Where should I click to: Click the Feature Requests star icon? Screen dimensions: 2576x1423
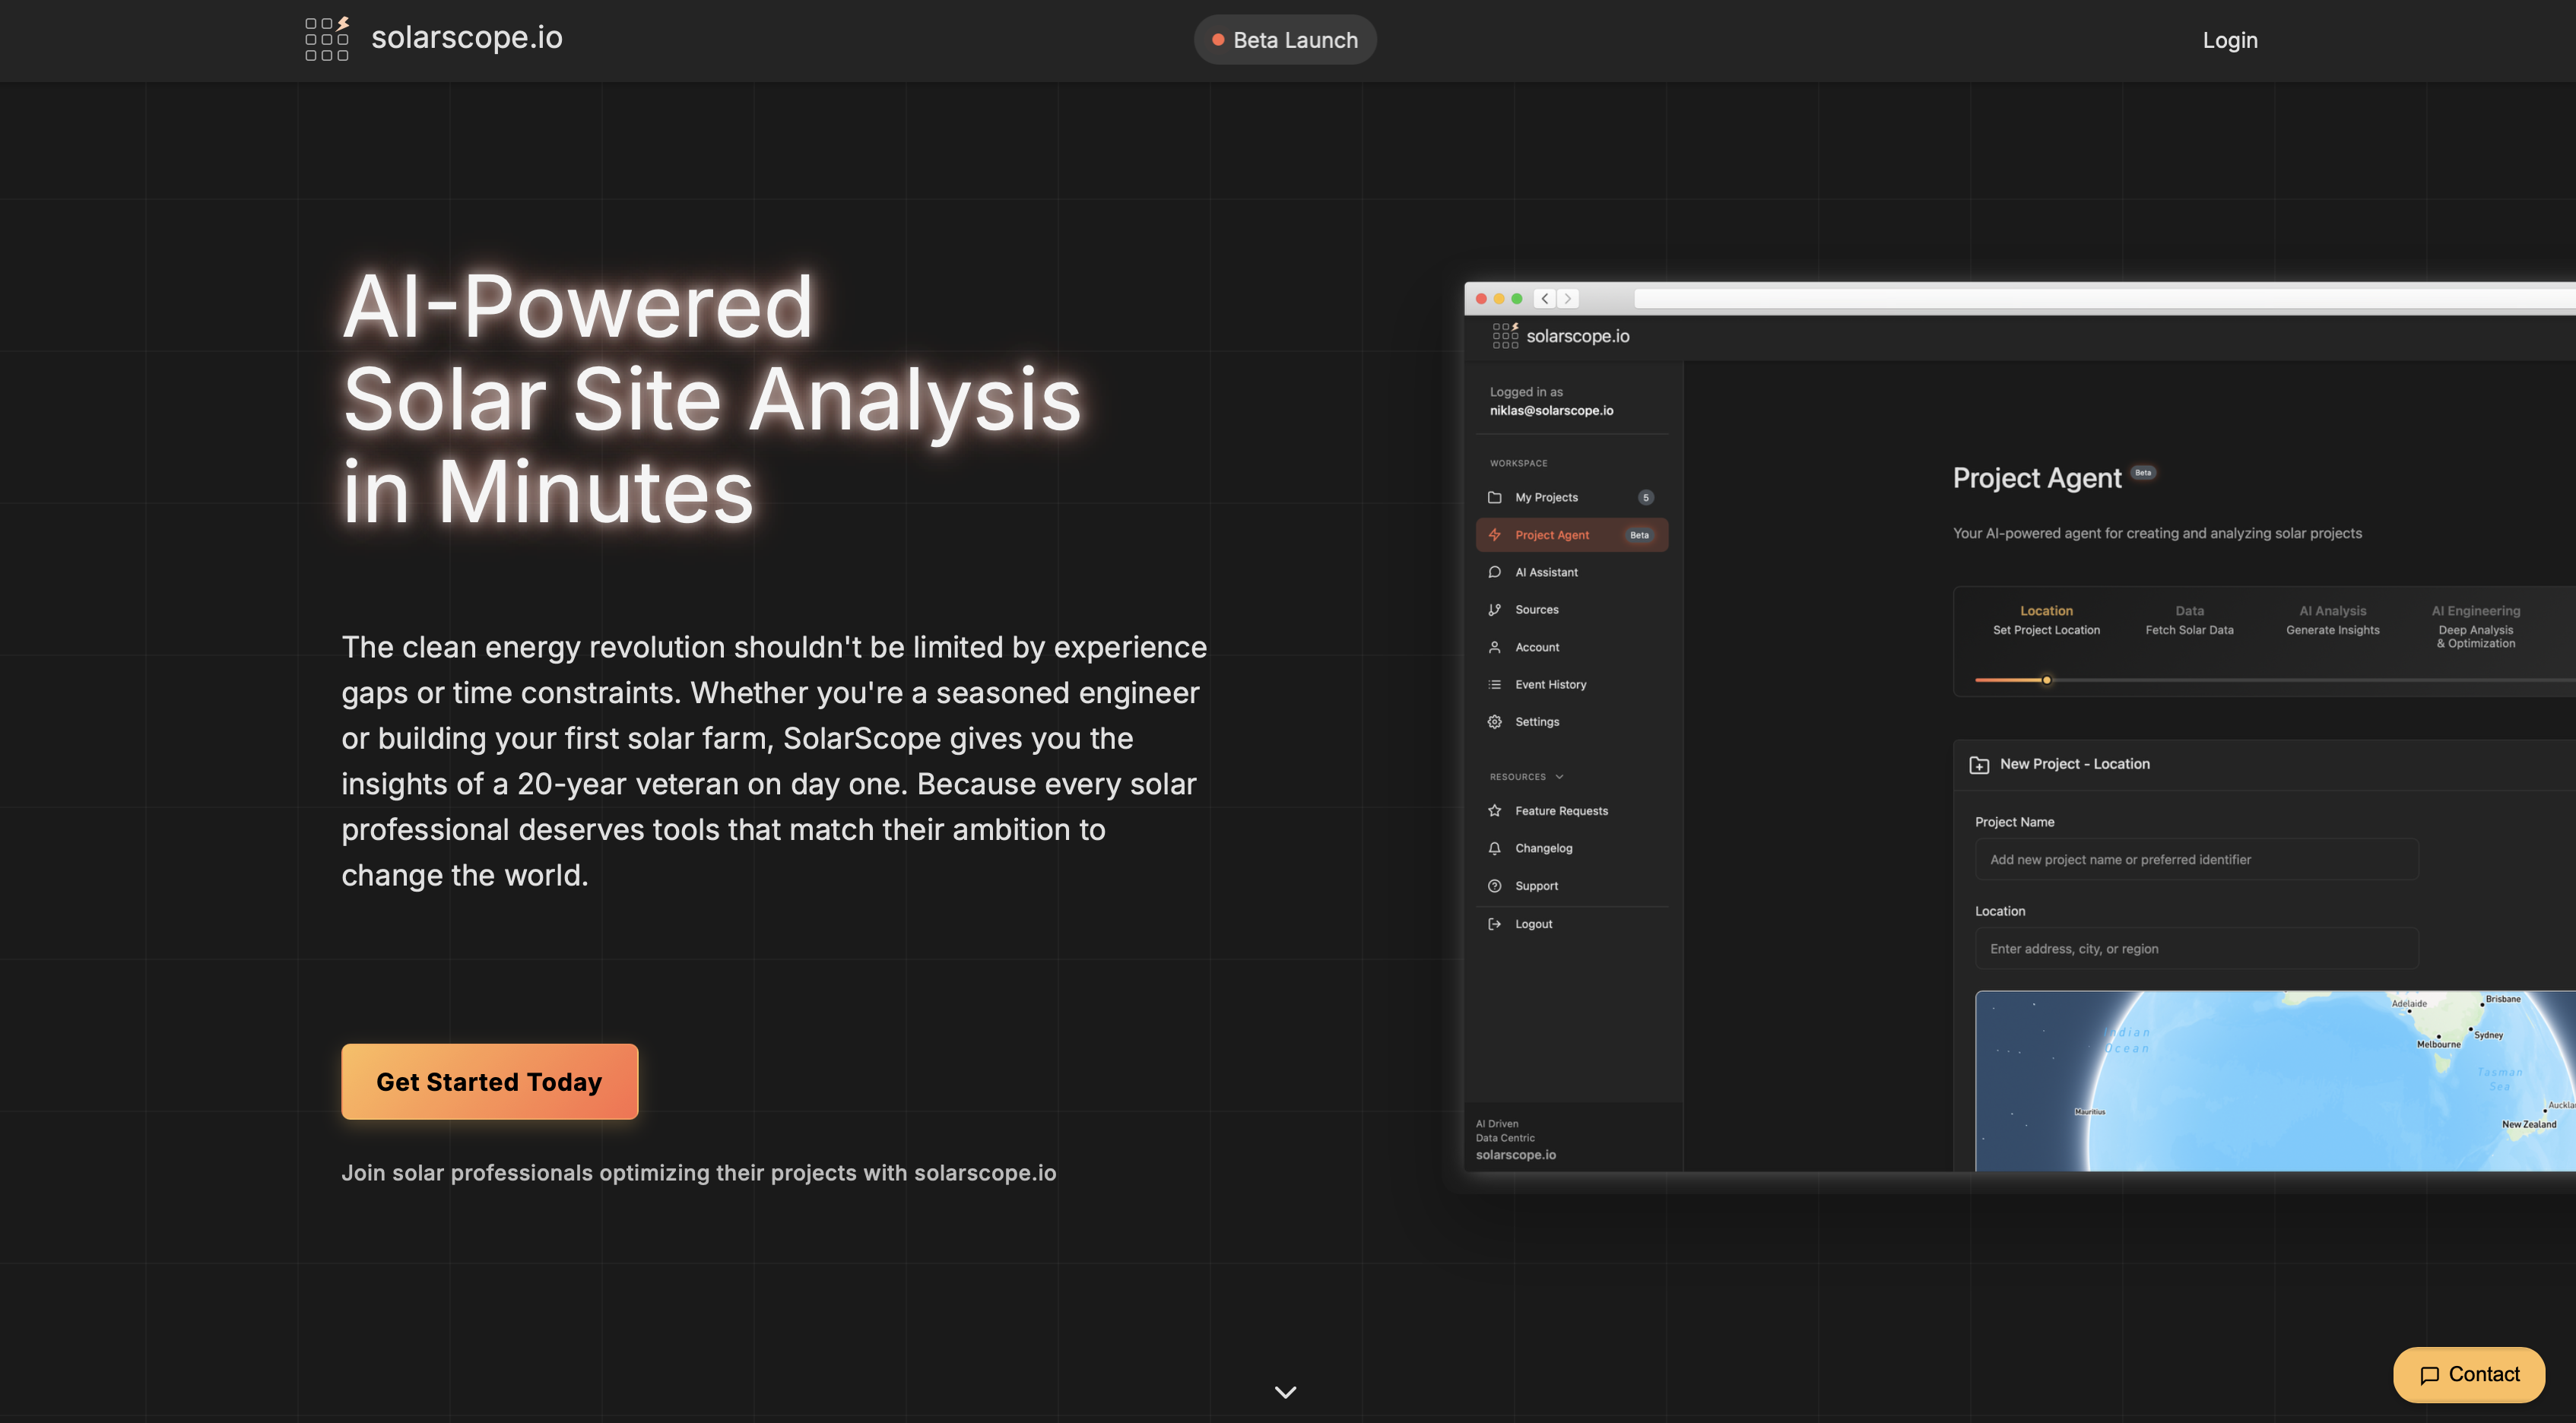pos(1495,811)
